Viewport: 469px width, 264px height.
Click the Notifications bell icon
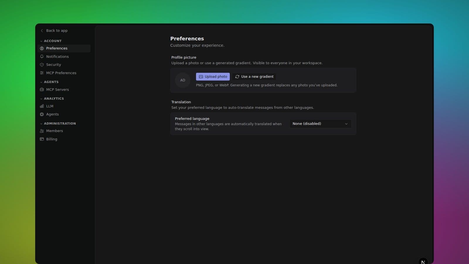(42, 57)
